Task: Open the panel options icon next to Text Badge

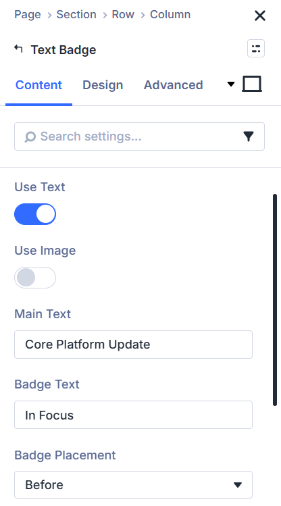Action: tap(256, 49)
